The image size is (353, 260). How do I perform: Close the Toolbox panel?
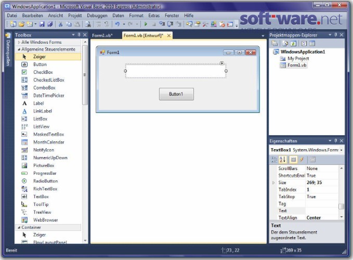(85, 35)
